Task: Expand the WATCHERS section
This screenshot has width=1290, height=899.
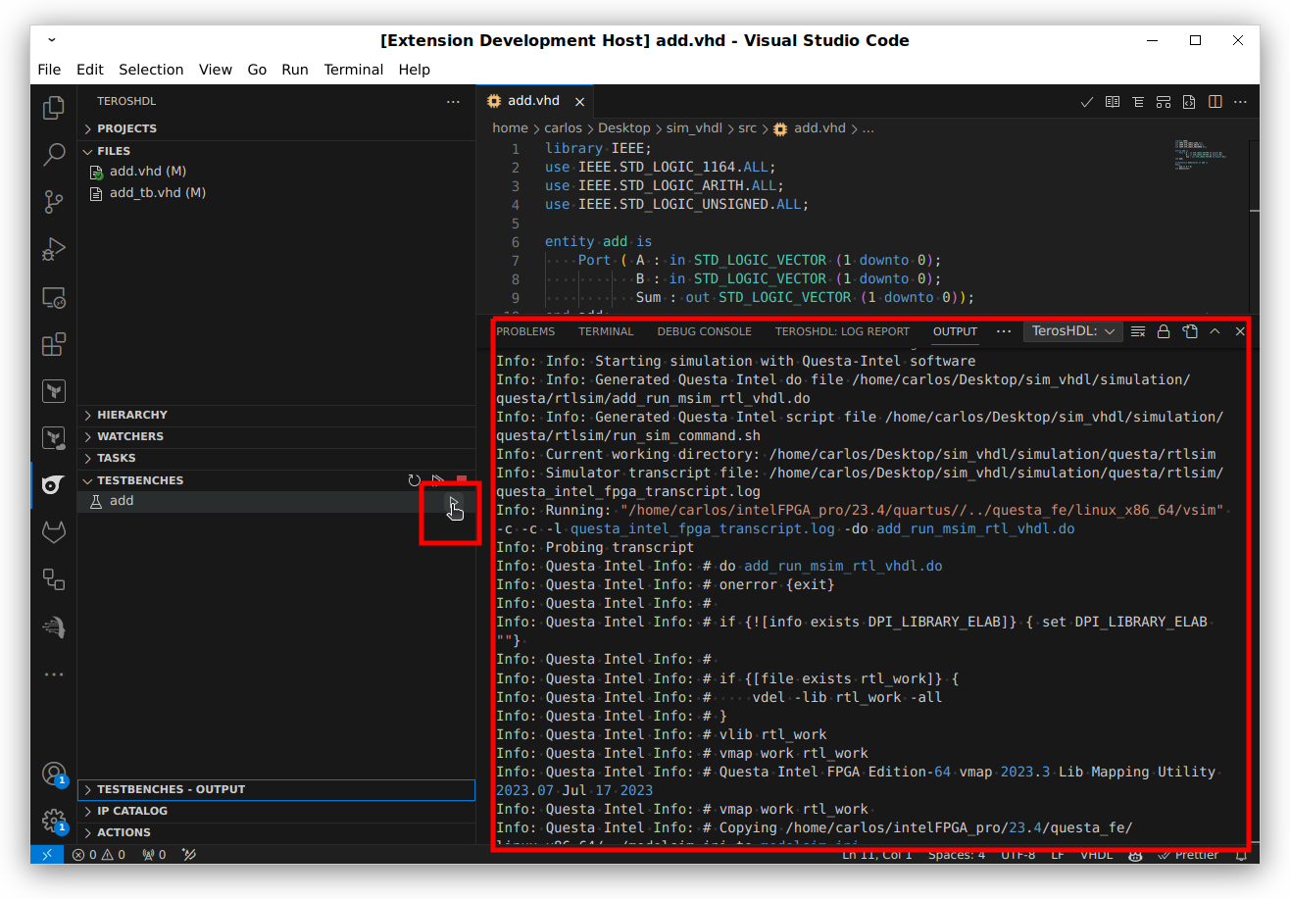Action: (x=276, y=436)
